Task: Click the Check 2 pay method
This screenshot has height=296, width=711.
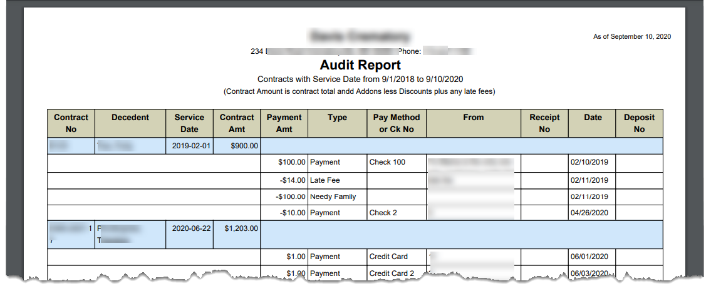Action: [383, 213]
